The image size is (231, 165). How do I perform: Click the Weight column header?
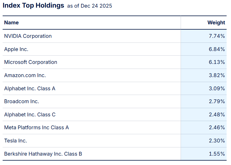point(216,23)
